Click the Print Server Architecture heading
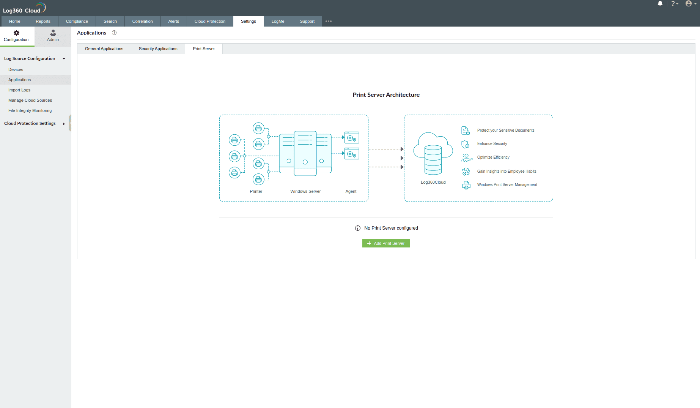The height and width of the screenshot is (408, 700). 386,95
